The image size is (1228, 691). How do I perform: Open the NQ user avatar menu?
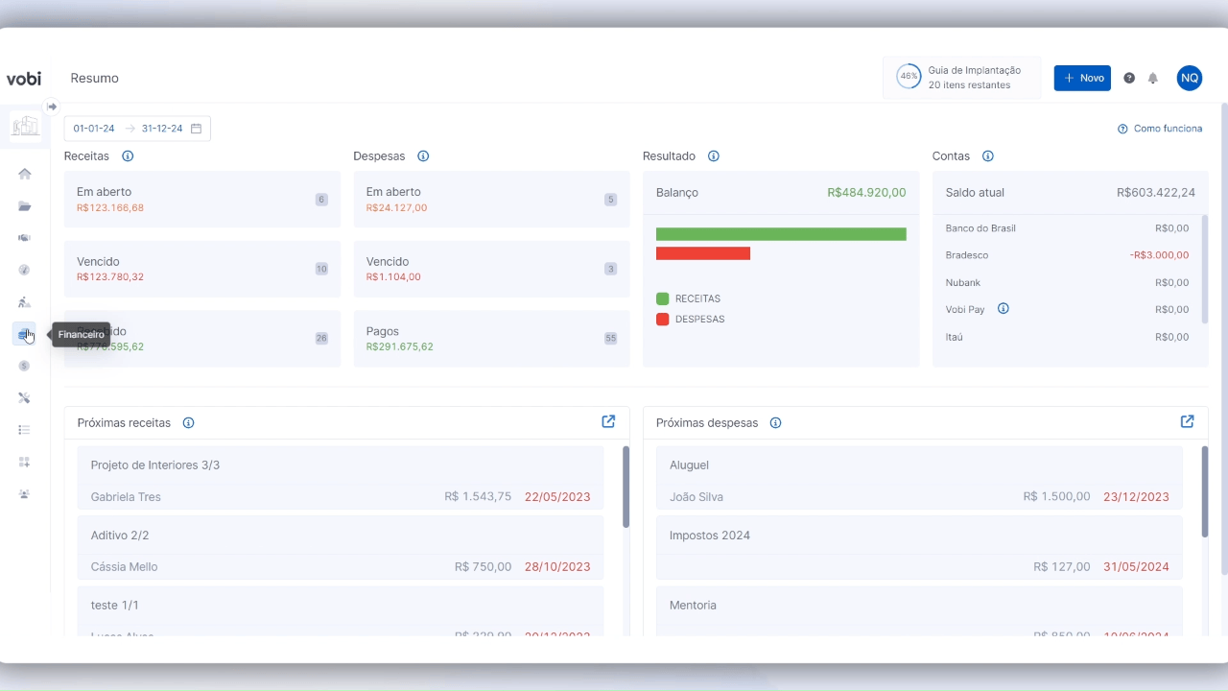coord(1190,79)
